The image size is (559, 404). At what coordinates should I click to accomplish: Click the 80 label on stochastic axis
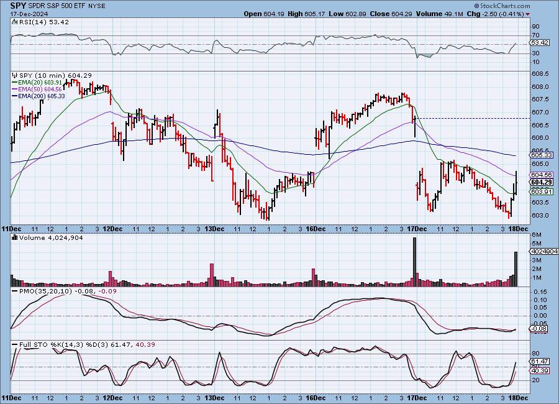535,354
